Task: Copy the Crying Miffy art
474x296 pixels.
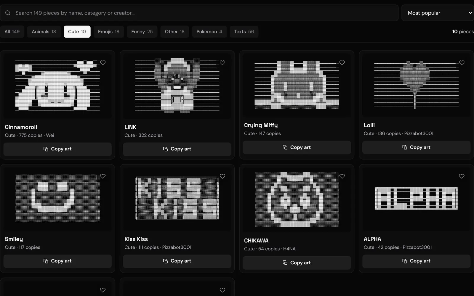Action: [297, 147]
